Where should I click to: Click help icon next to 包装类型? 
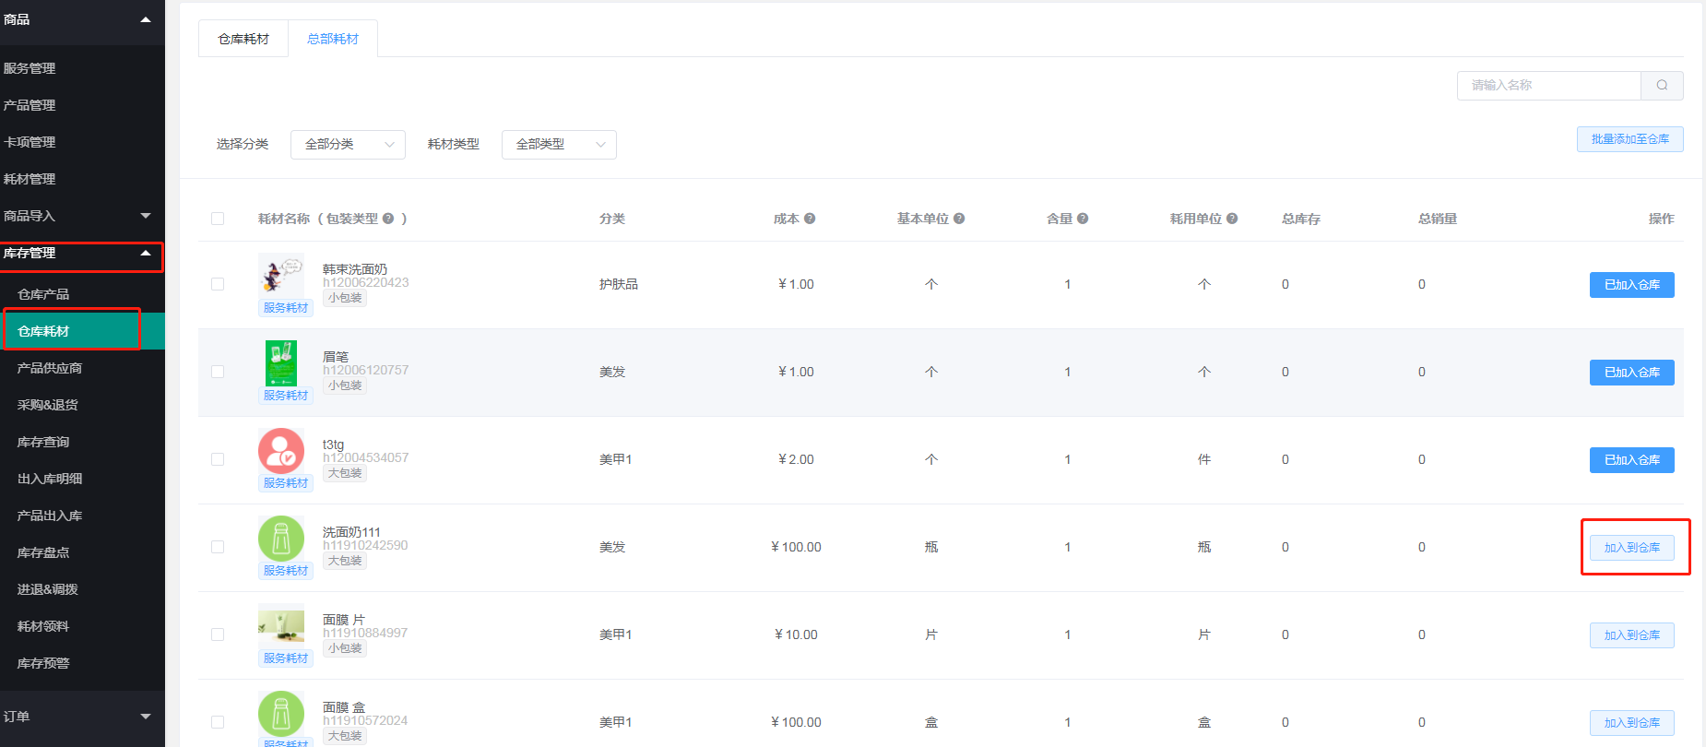click(x=388, y=219)
